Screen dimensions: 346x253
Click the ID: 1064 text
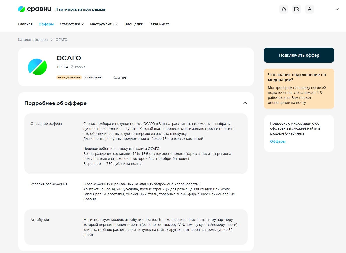tap(62, 67)
